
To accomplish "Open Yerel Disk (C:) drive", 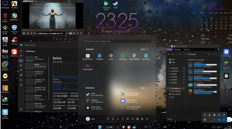I will point(203,65).
